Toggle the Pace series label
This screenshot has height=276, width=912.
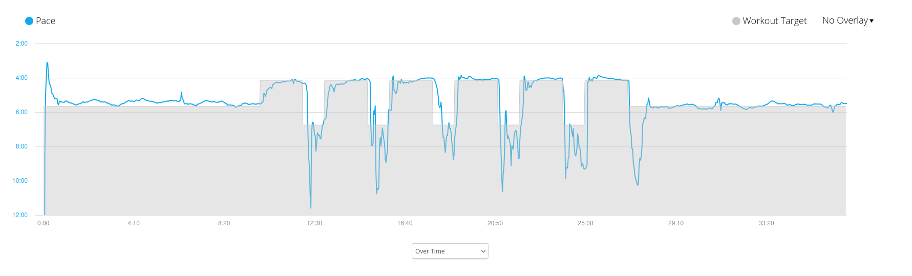[x=46, y=21]
